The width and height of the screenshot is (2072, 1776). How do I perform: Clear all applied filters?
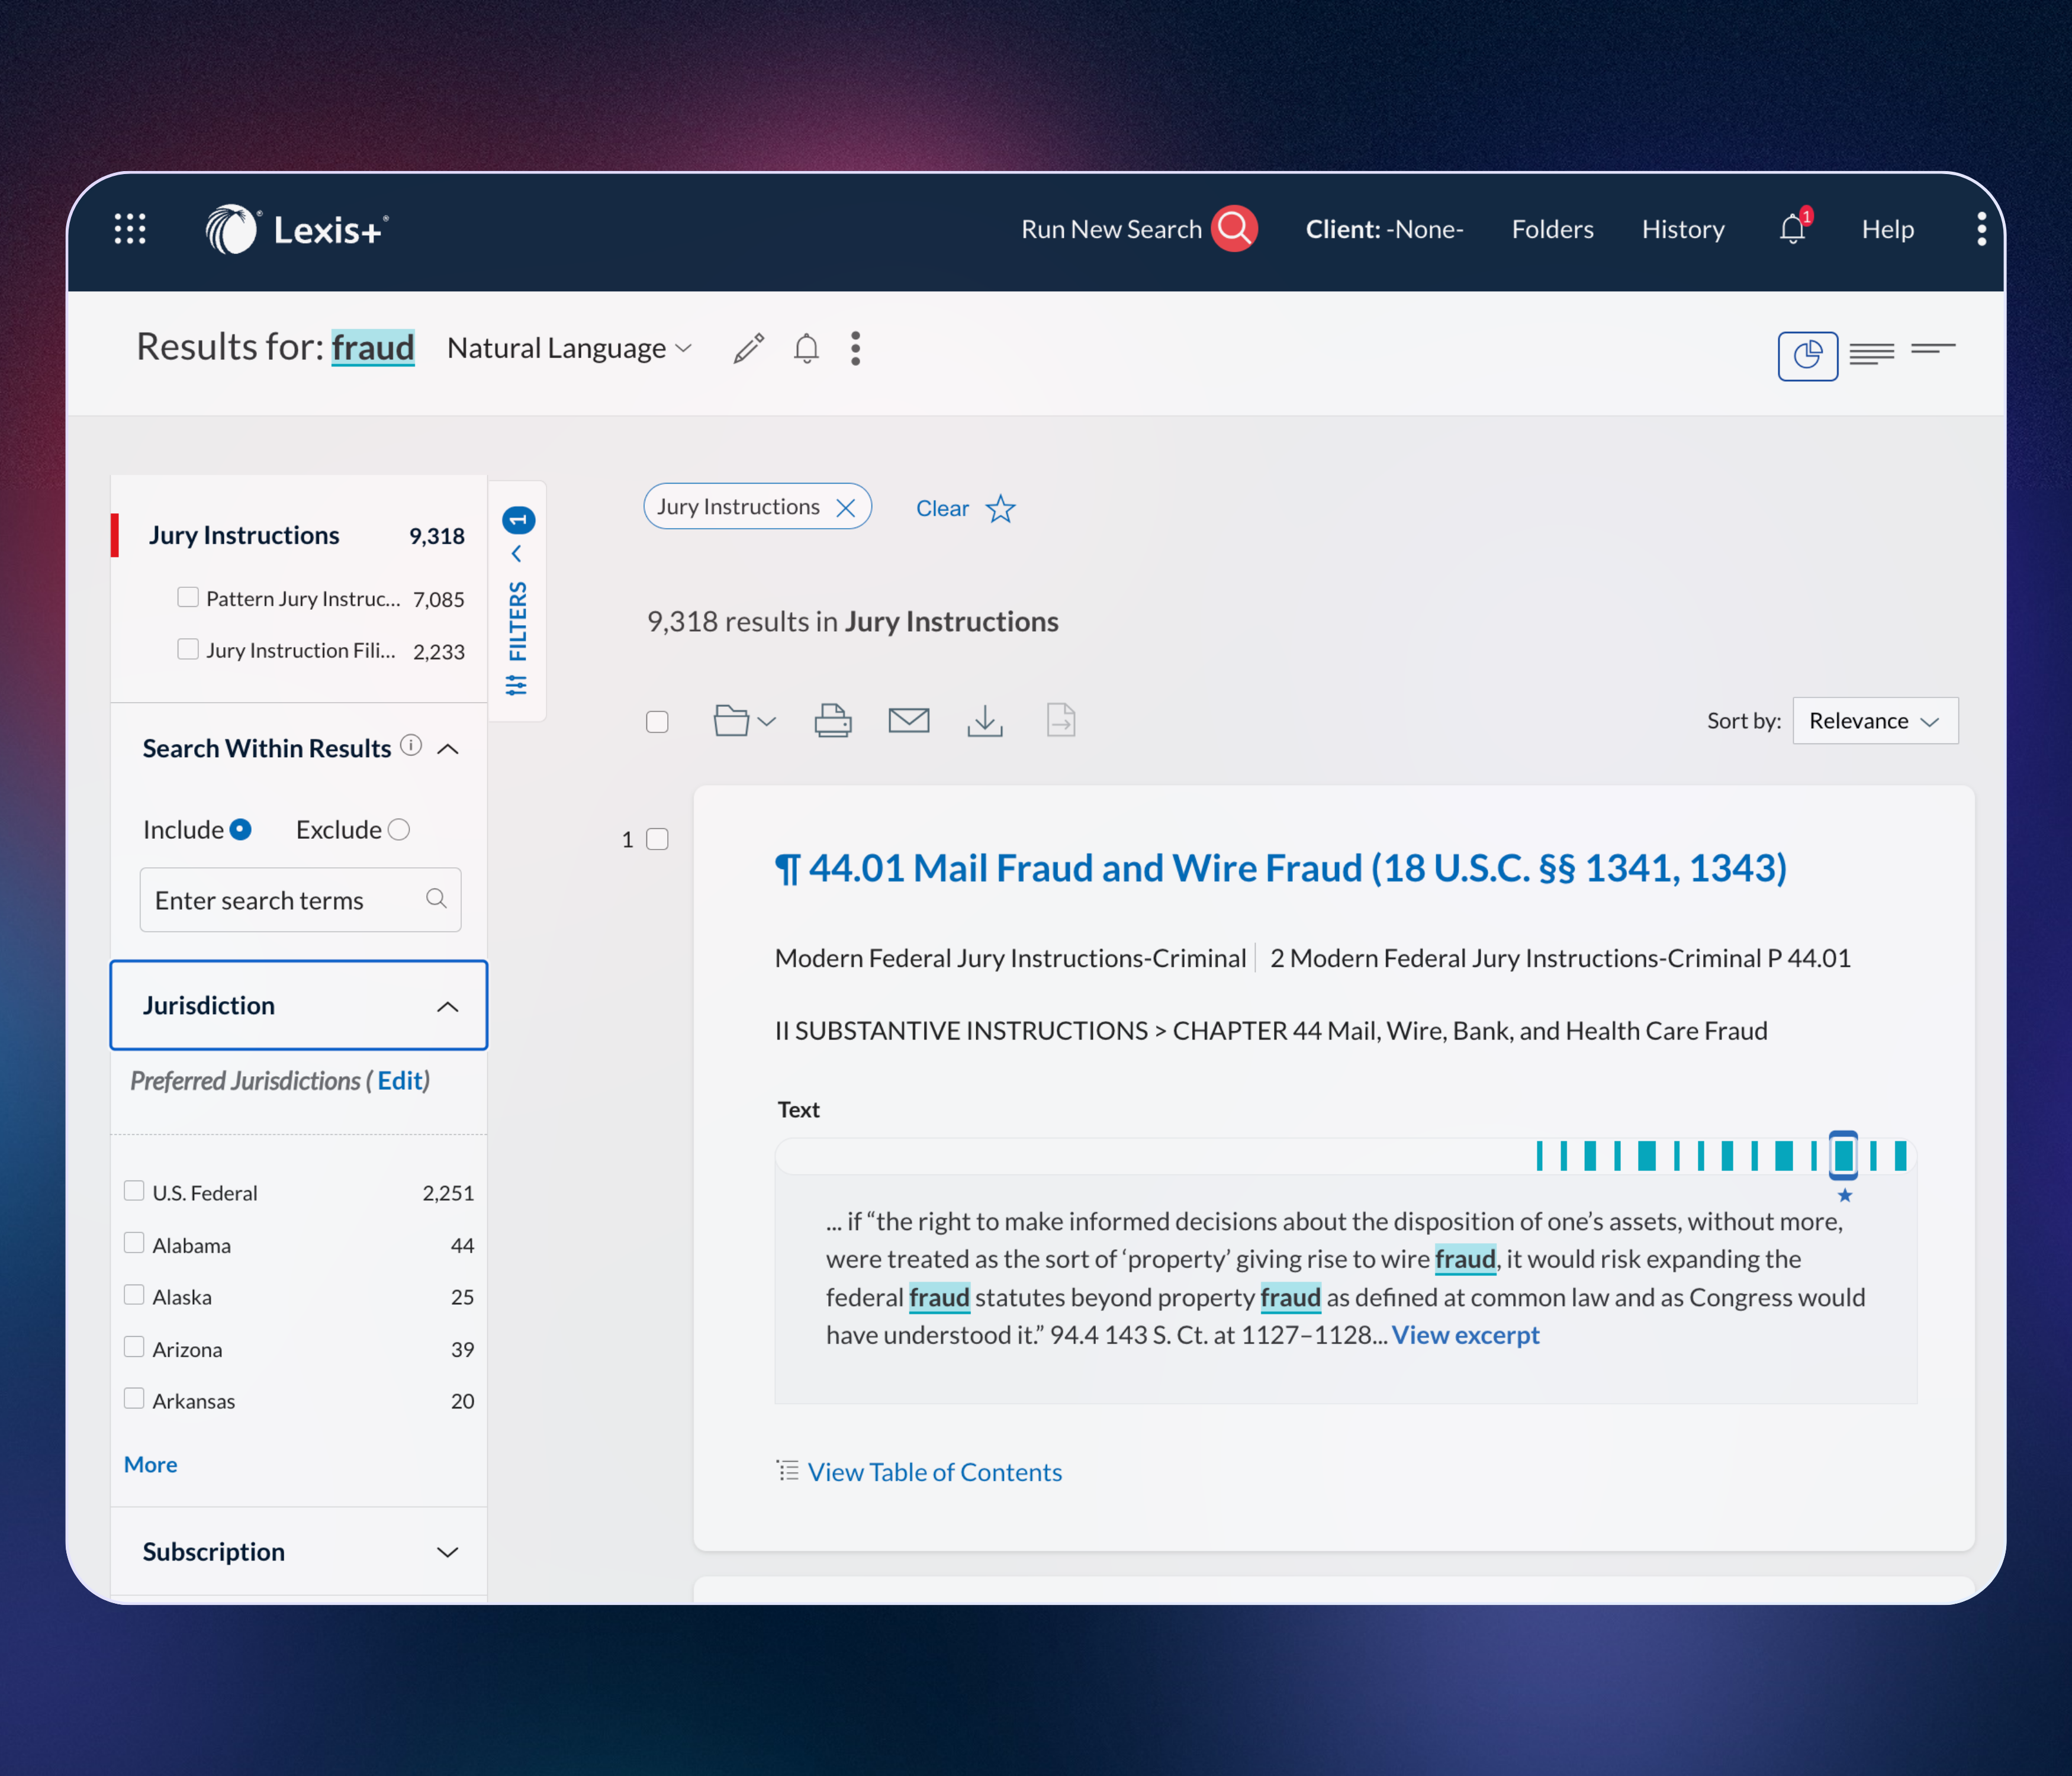[942, 508]
